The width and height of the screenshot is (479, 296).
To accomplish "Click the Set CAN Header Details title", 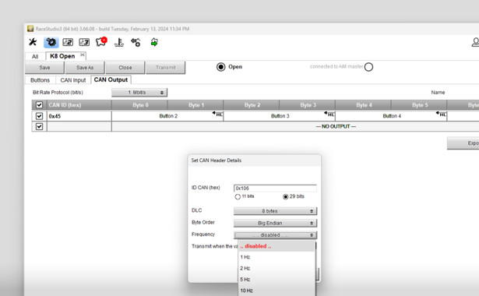I will click(217, 160).
